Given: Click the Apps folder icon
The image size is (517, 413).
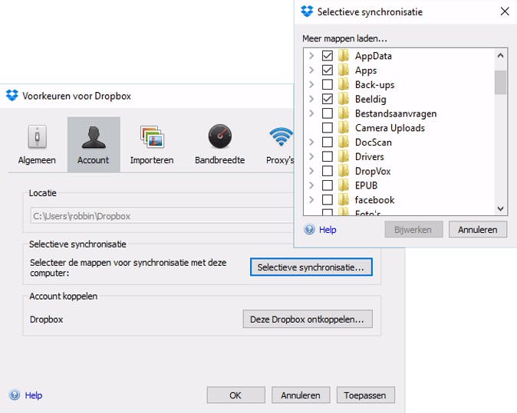Looking at the screenshot, I should coord(344,70).
